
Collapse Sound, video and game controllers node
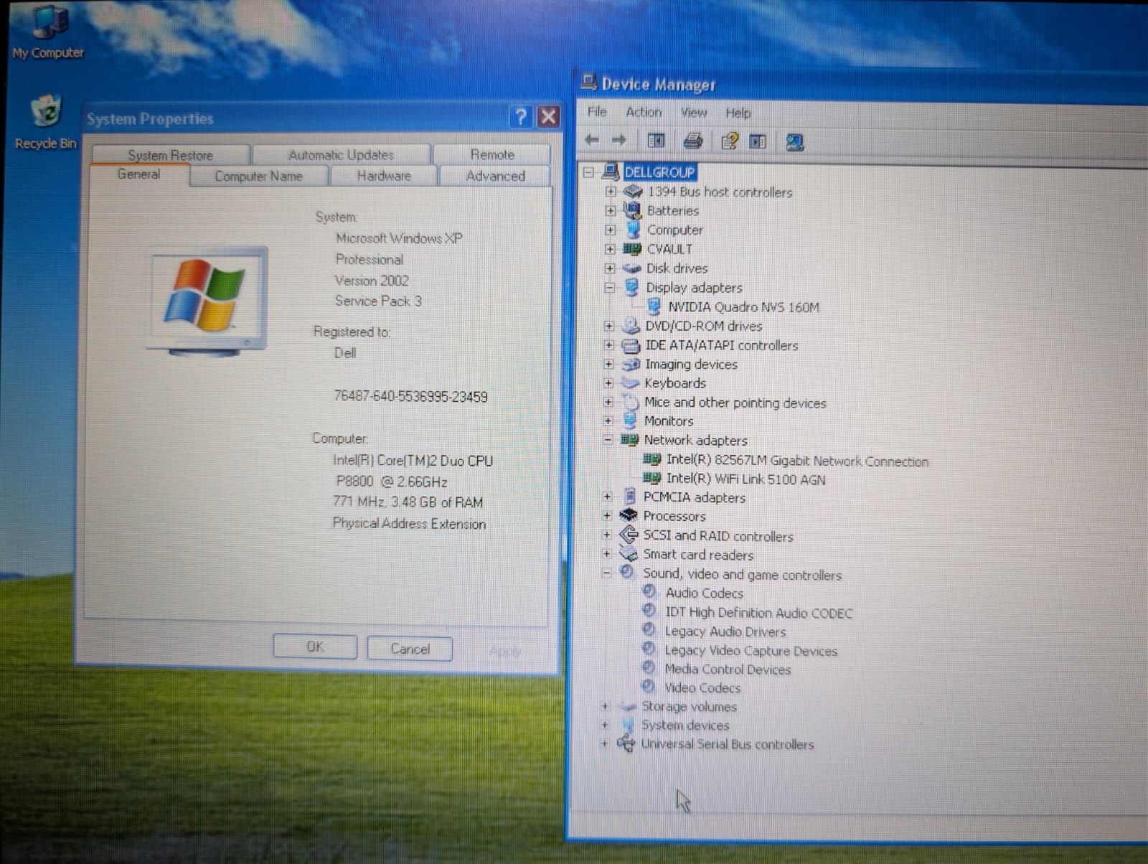606,573
